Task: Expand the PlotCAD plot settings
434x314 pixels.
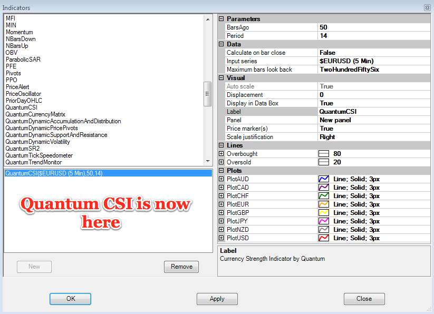Action: coord(221,188)
